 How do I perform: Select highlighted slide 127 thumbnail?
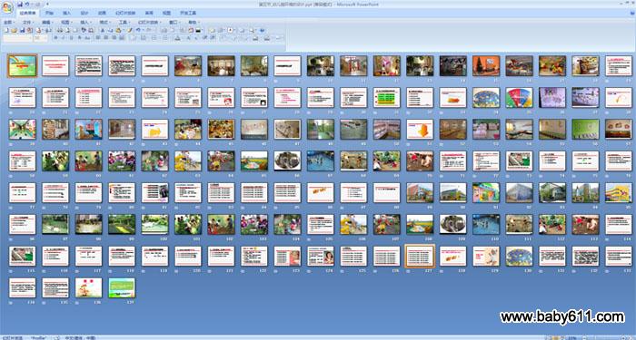click(420, 256)
